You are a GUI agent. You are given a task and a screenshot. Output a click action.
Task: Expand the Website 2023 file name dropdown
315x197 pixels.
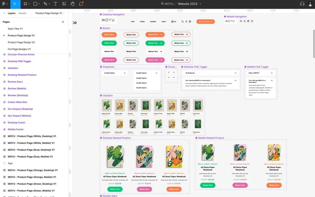click(x=200, y=4)
